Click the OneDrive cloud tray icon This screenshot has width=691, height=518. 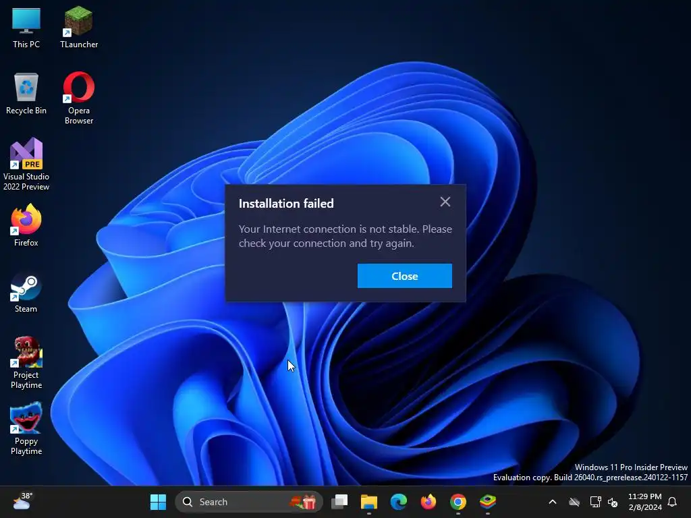(574, 502)
